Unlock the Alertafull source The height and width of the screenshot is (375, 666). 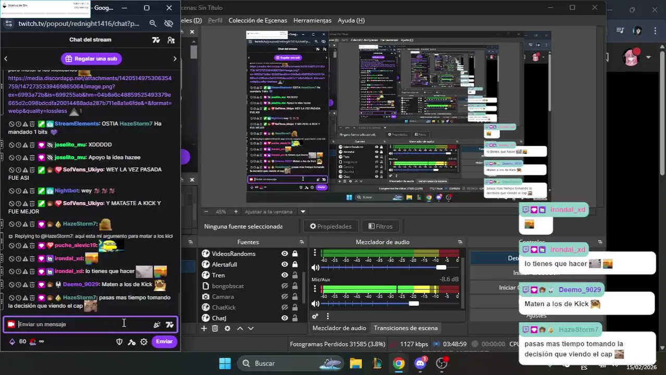(295, 265)
